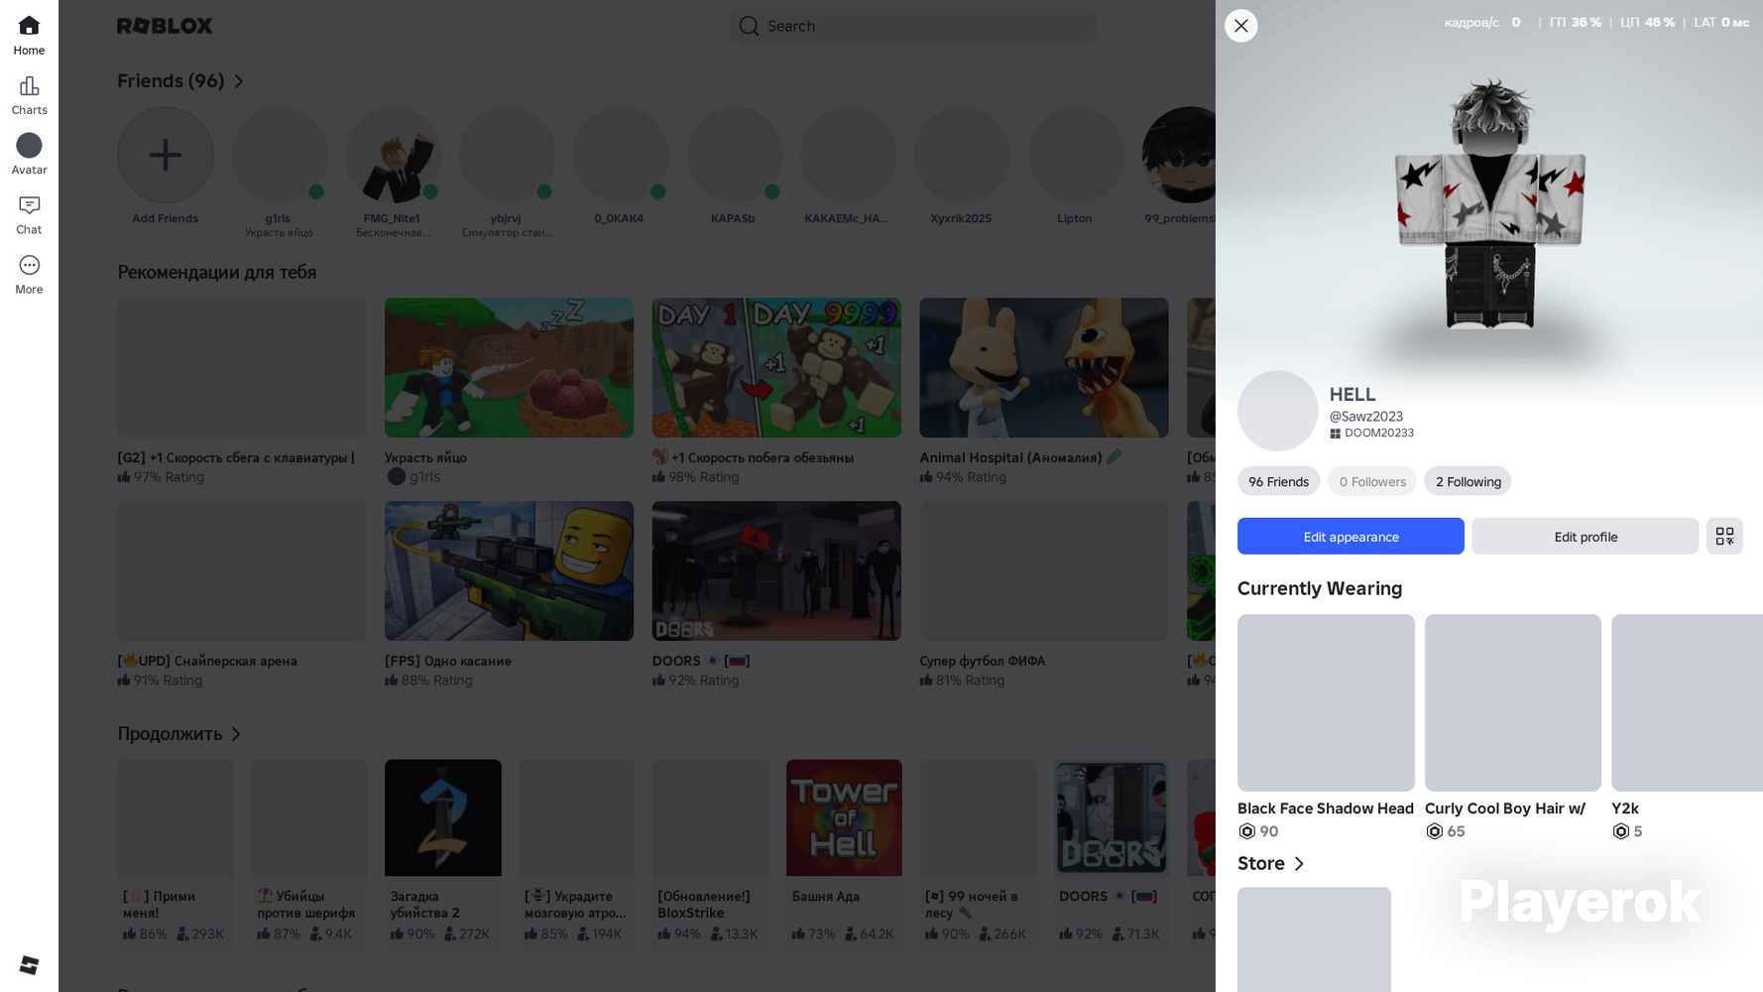Open friend 0_OKAK4 avatar
This screenshot has width=1763, height=992.
(x=621, y=155)
